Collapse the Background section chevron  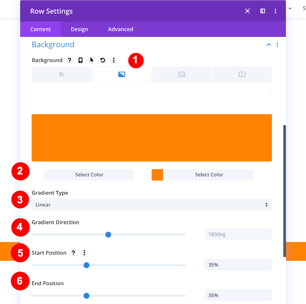point(268,45)
